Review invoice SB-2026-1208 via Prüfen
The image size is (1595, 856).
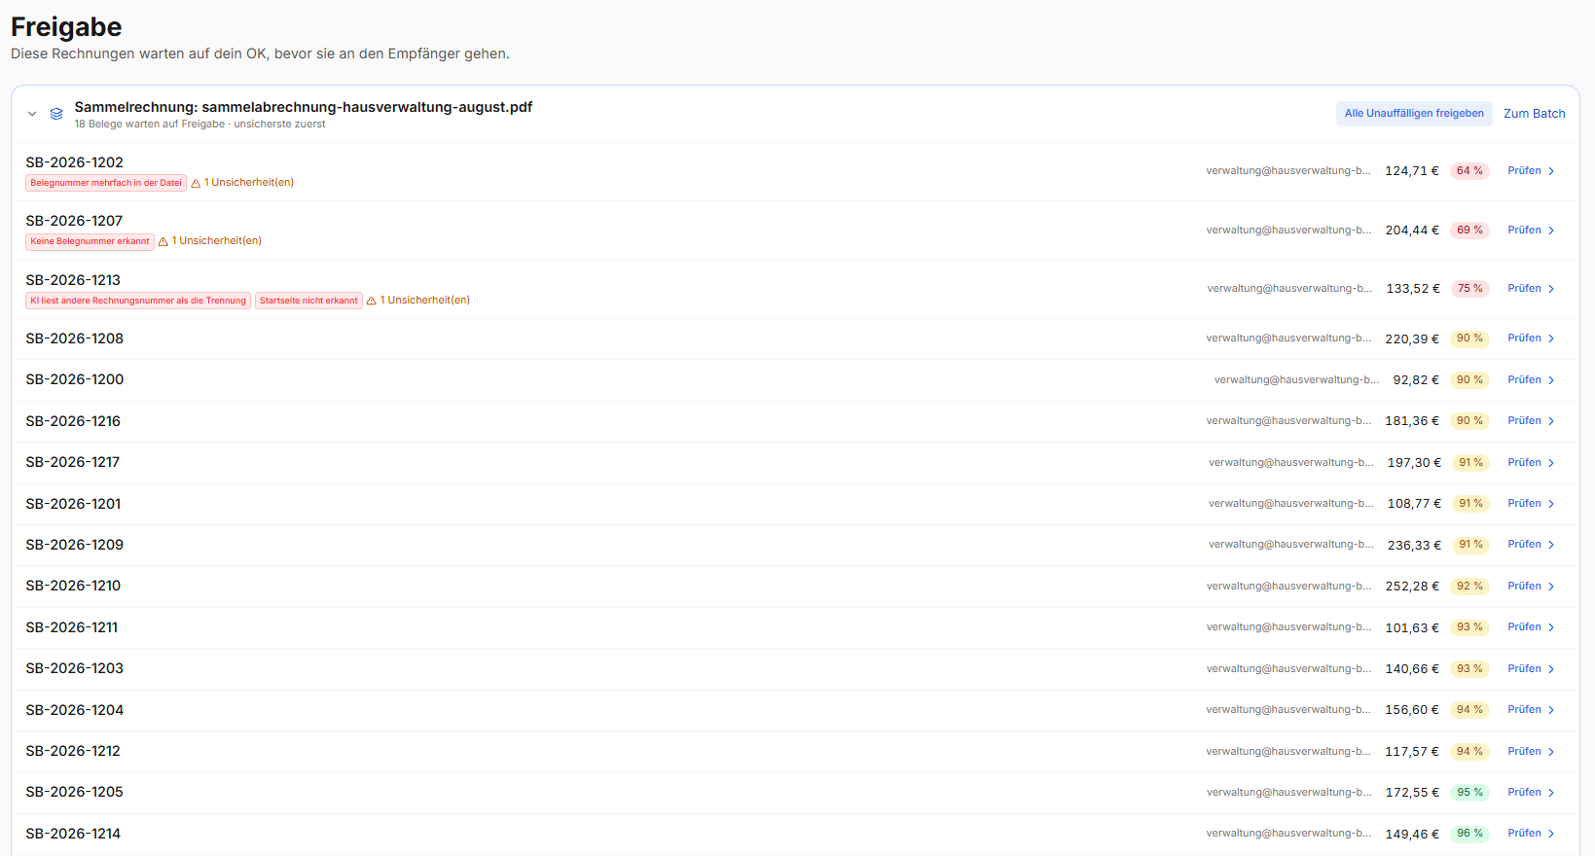click(x=1532, y=339)
